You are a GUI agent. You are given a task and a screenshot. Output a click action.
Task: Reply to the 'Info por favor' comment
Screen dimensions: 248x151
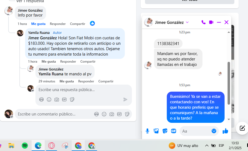58,24
